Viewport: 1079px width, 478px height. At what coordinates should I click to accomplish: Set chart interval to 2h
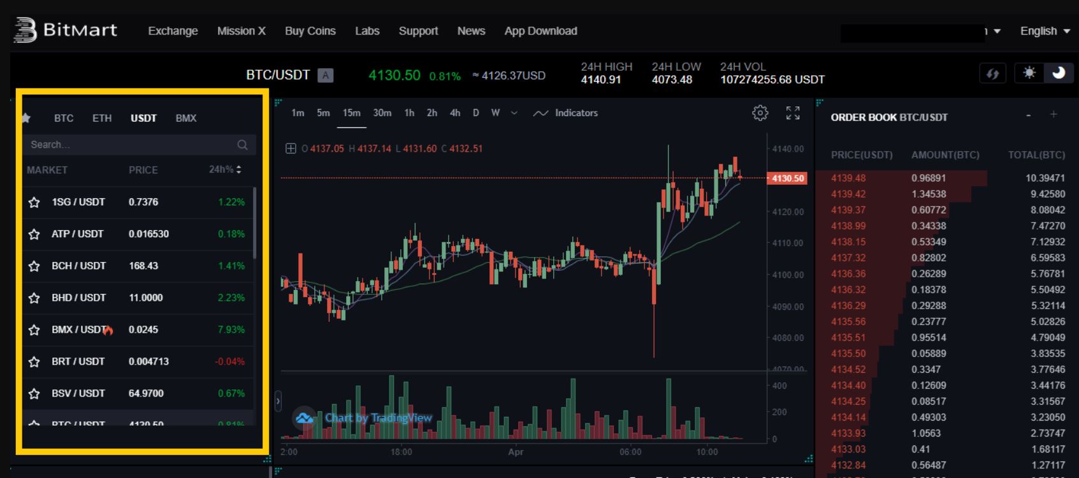click(432, 113)
